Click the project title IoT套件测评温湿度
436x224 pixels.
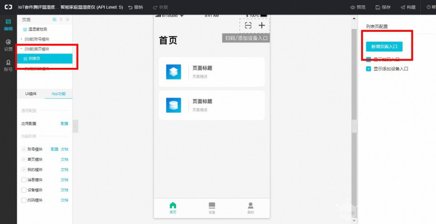[38, 7]
